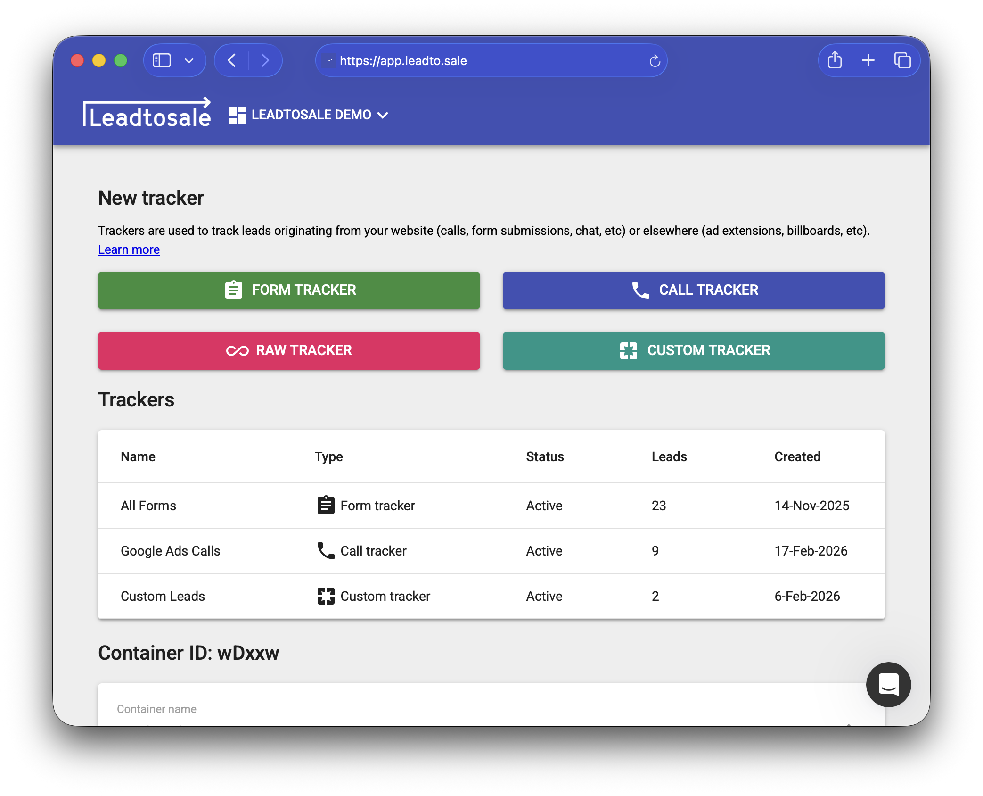Viewport: 983px width, 796px height.
Task: Open the Learn more link
Action: pos(129,249)
